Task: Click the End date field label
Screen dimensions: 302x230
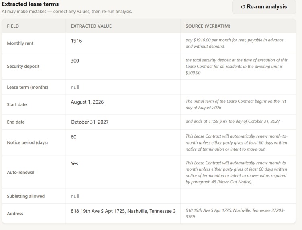Action: coord(16,122)
